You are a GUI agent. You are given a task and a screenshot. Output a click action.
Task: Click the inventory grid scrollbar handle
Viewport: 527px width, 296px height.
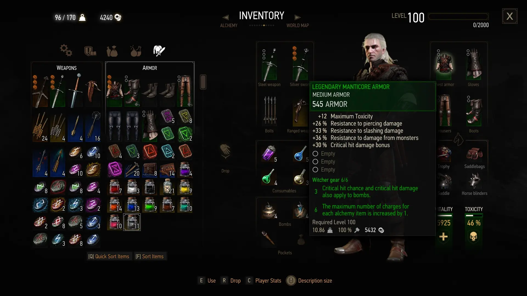point(203,82)
